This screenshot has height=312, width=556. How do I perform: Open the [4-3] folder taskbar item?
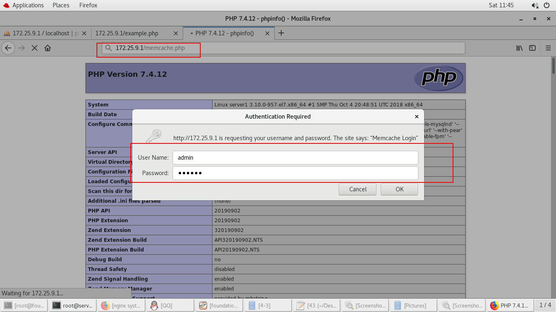[x=267, y=305]
